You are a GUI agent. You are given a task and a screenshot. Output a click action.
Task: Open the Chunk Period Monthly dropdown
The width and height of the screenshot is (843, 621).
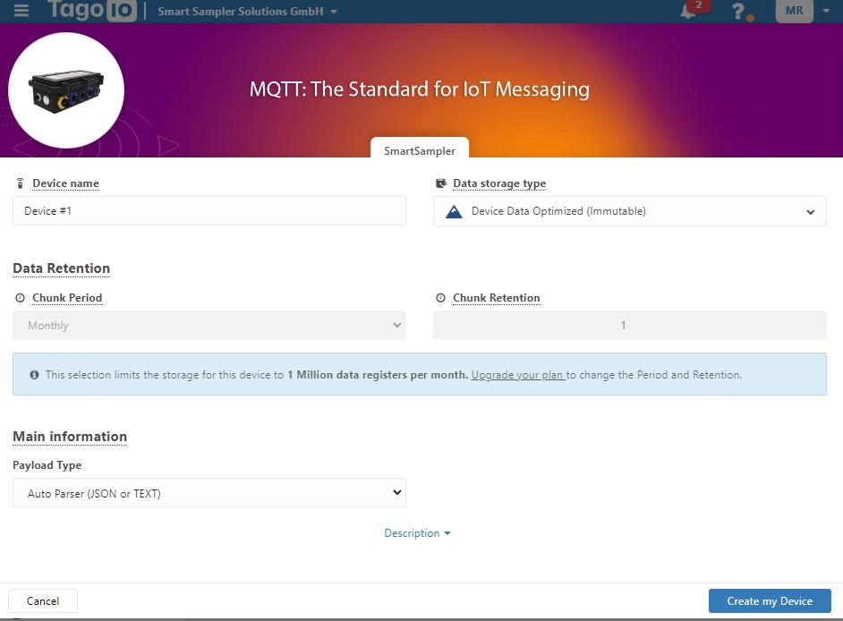209,326
